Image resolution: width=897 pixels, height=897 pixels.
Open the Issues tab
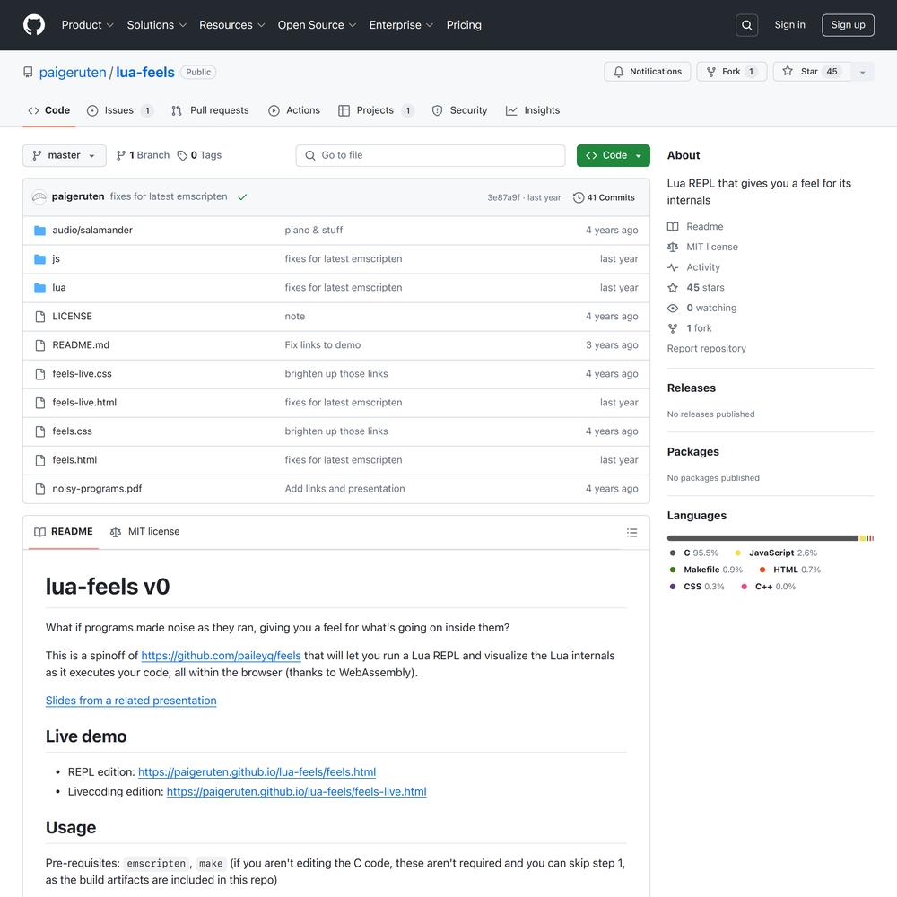coord(120,110)
